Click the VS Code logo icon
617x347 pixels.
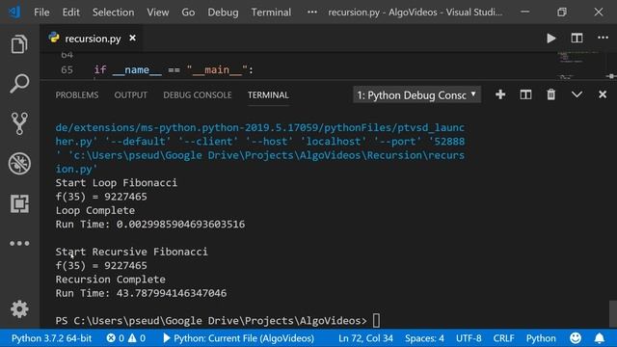coord(15,12)
